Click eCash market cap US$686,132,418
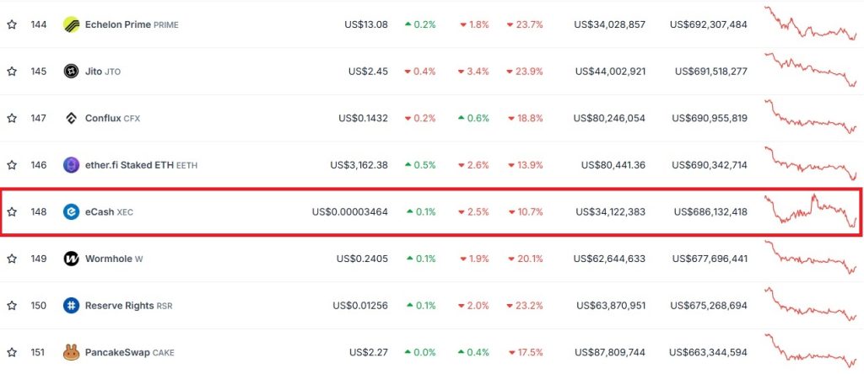 (710, 211)
